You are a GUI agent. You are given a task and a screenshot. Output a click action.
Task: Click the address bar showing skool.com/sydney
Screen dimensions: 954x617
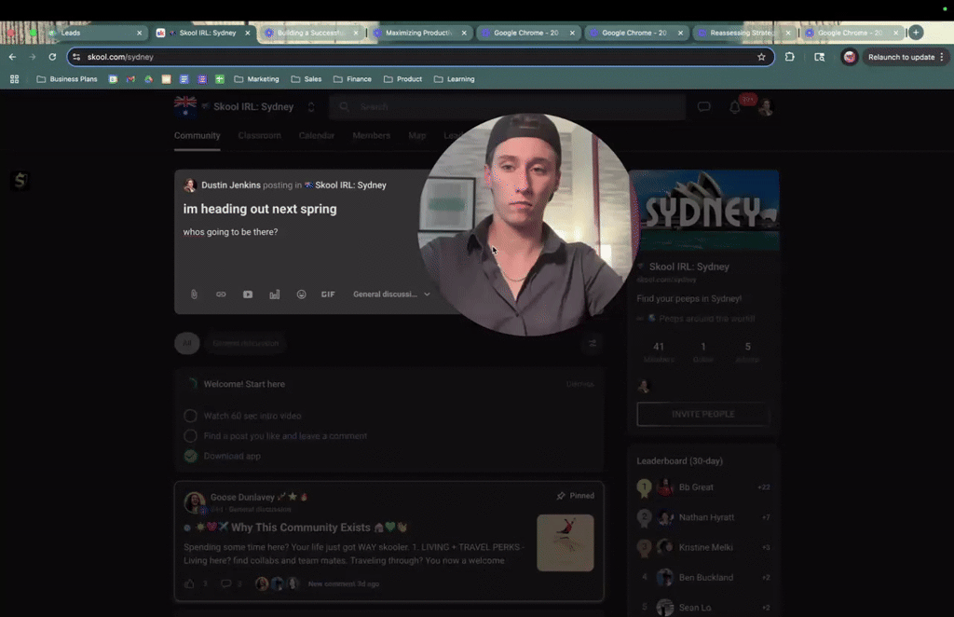pyautogui.click(x=420, y=57)
